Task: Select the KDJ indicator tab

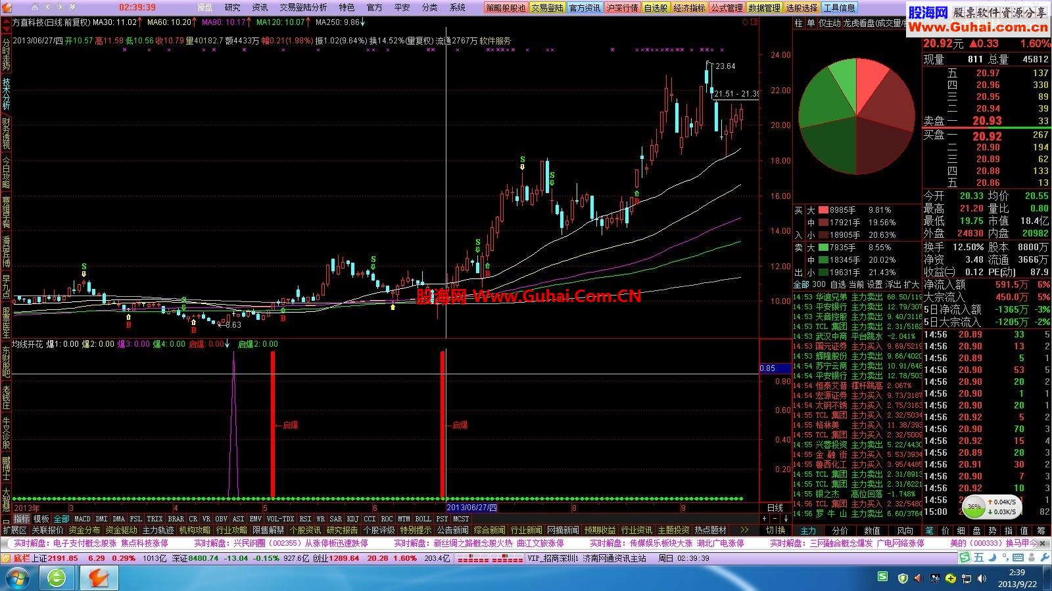Action: pos(353,519)
